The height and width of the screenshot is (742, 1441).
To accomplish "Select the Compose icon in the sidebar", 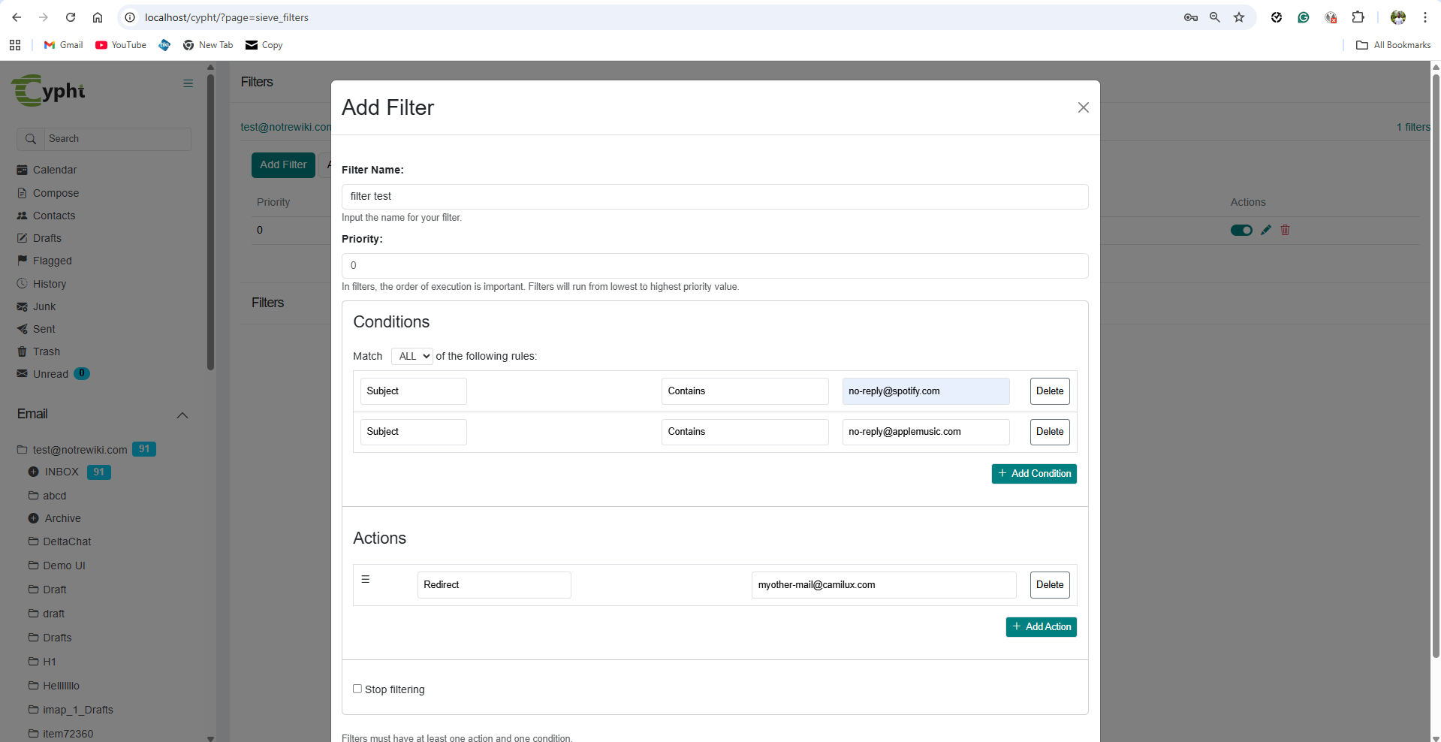I will point(23,193).
